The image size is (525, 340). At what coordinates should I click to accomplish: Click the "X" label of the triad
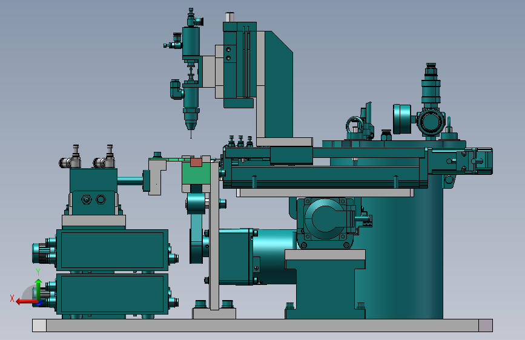tap(12, 298)
